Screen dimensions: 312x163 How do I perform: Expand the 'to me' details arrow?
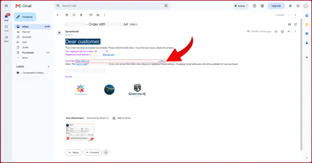pos(72,35)
